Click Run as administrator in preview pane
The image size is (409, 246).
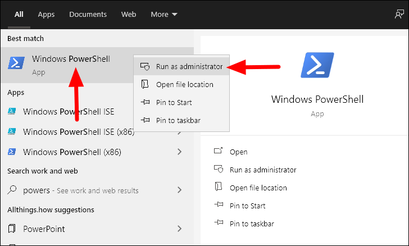(263, 170)
